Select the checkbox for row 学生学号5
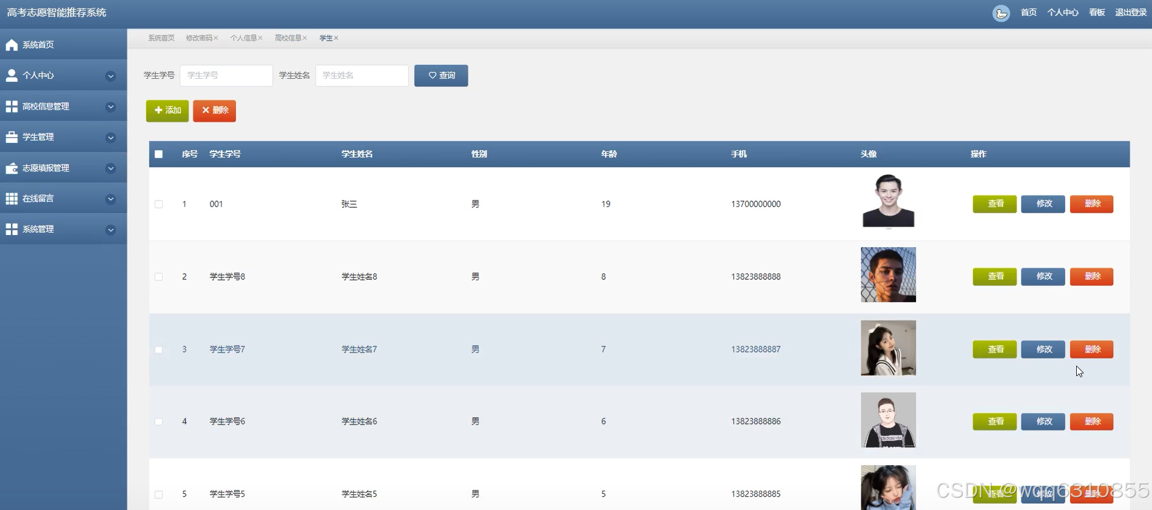This screenshot has height=510, width=1152. [x=159, y=494]
